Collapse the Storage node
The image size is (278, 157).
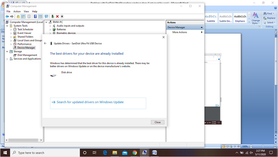(x=7, y=52)
